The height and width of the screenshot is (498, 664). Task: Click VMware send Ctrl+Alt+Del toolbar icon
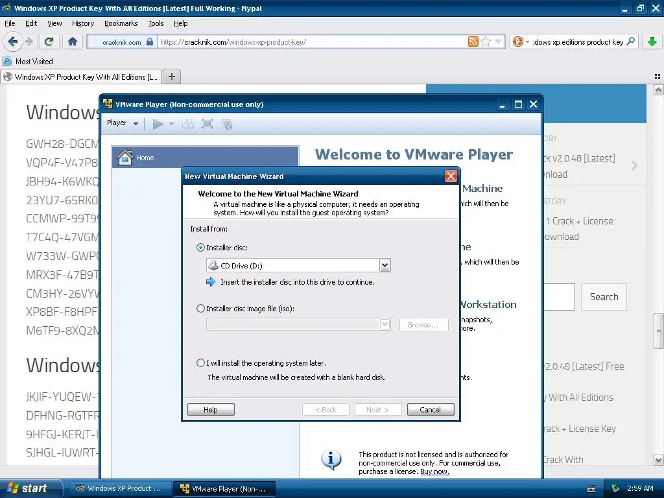(x=187, y=124)
